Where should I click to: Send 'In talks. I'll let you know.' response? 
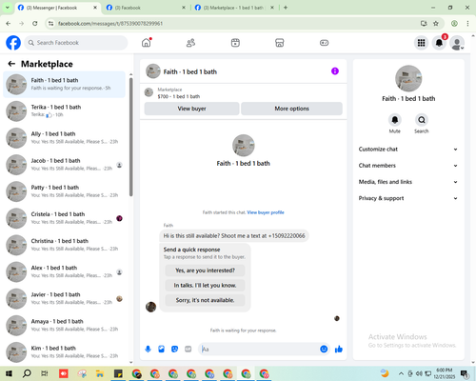[205, 286]
